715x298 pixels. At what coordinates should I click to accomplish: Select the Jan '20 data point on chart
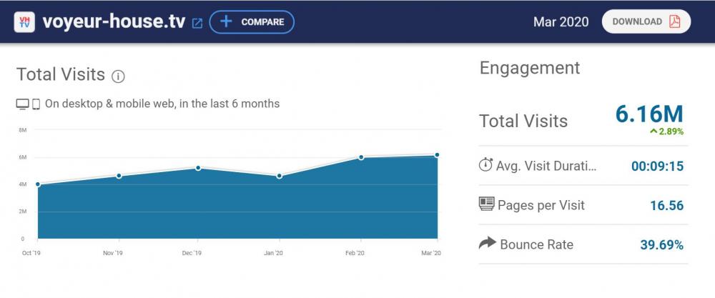(278, 176)
